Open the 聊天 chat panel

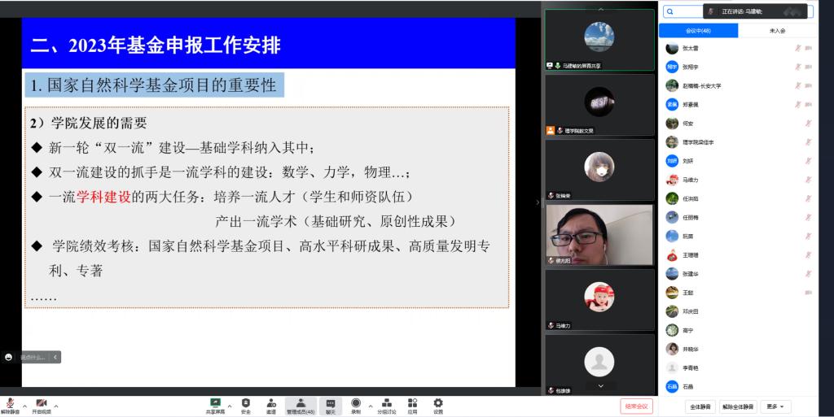click(x=331, y=403)
